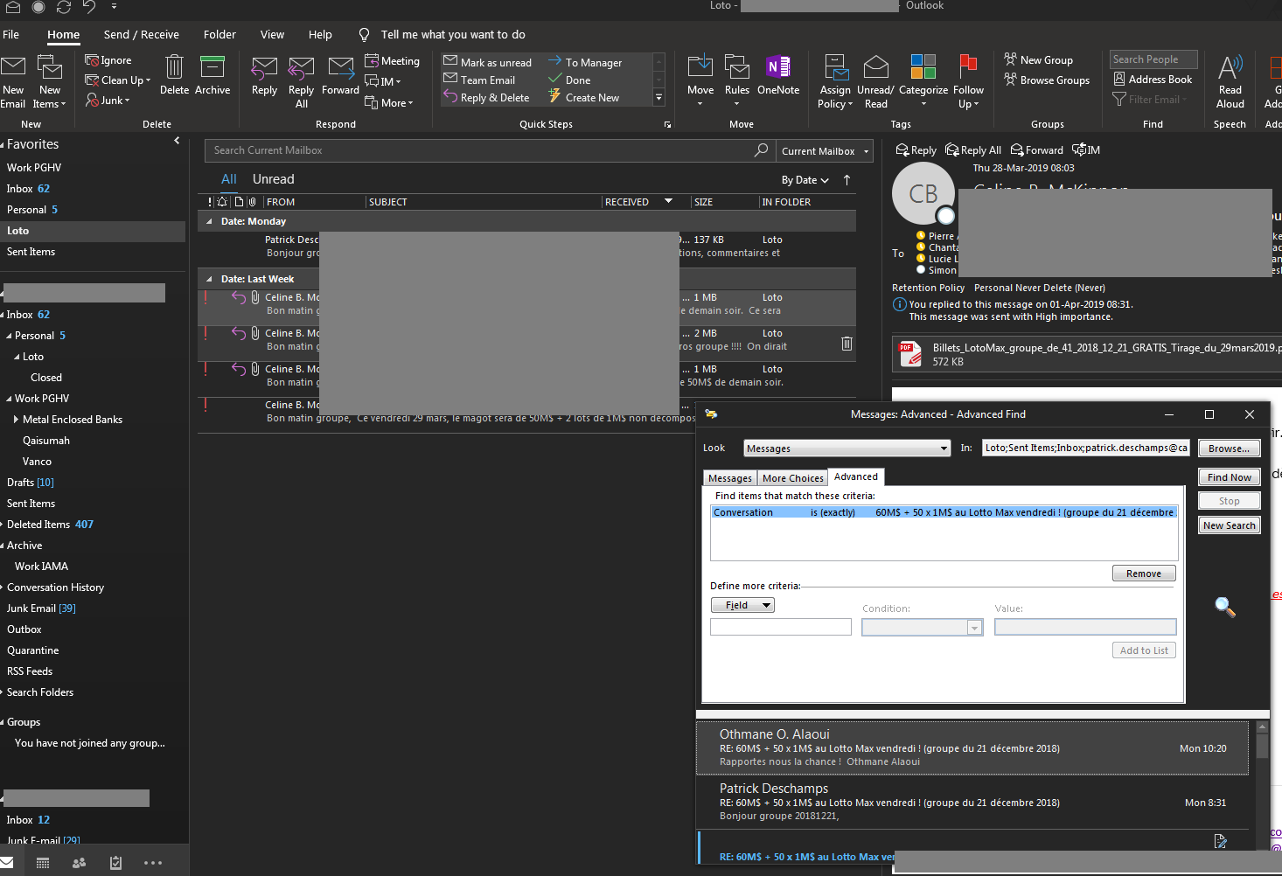This screenshot has width=1282, height=876.
Task: Select the More Choices tab
Action: pyautogui.click(x=792, y=478)
